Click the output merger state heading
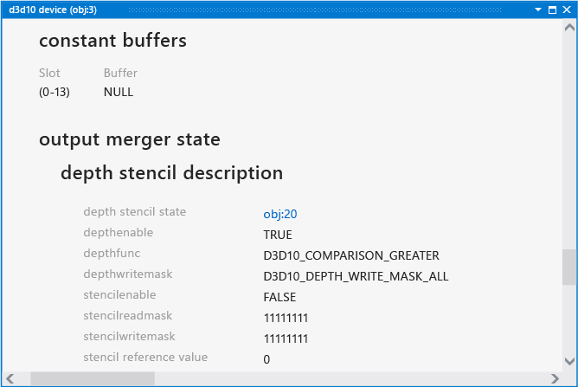578x387 pixels. tap(130, 139)
